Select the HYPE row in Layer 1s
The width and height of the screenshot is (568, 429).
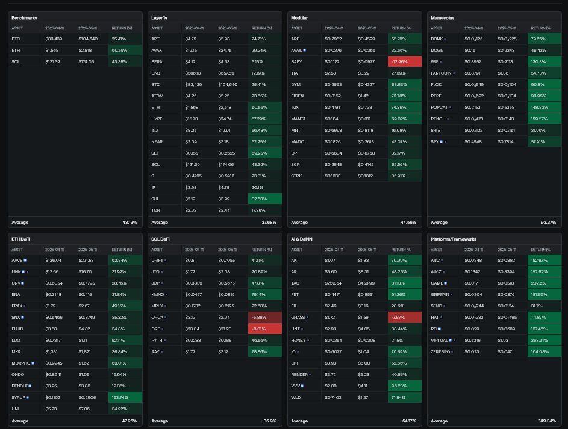215,119
